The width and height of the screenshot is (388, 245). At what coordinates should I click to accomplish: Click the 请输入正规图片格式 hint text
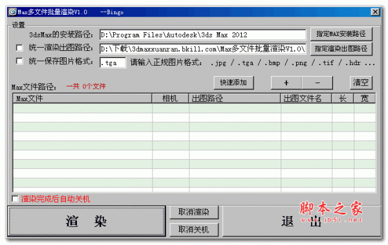pos(166,63)
